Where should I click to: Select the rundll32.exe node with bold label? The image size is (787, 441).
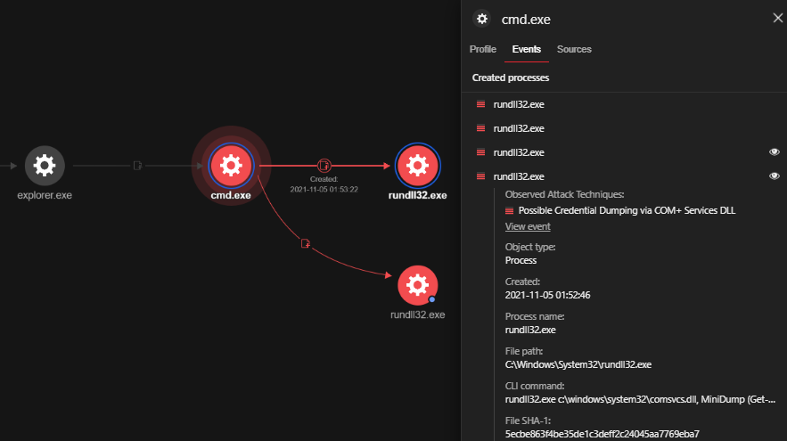coord(414,165)
